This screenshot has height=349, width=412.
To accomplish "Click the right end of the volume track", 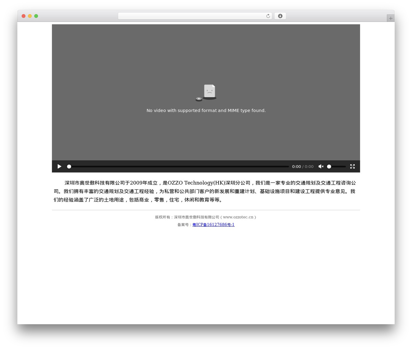I will (x=345, y=166).
